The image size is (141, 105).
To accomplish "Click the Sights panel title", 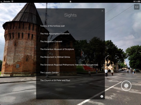I will click(70, 15).
